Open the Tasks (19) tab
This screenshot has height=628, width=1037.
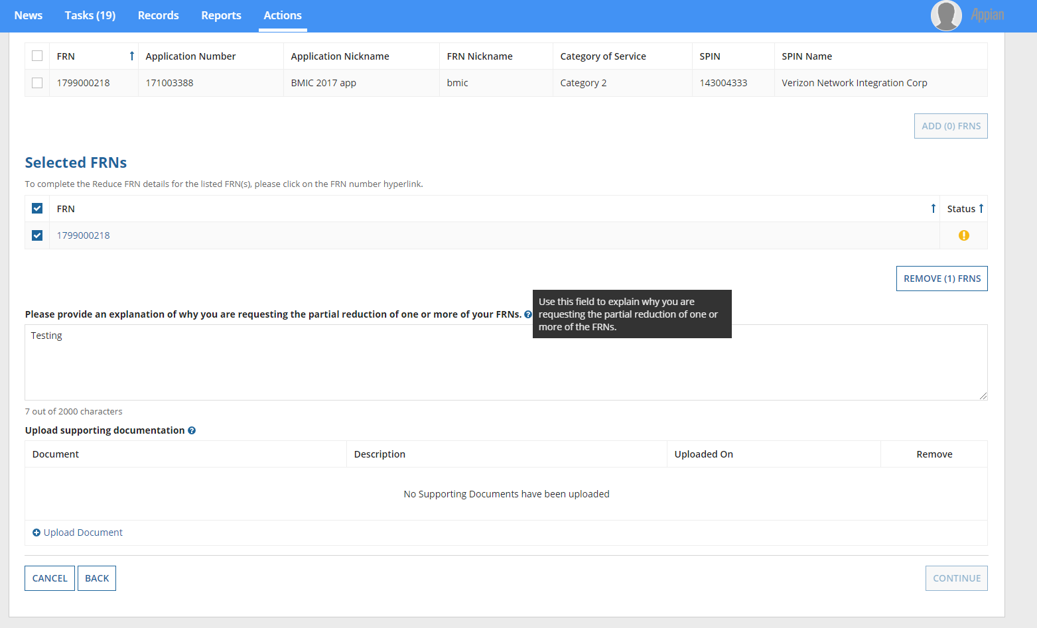tap(90, 15)
